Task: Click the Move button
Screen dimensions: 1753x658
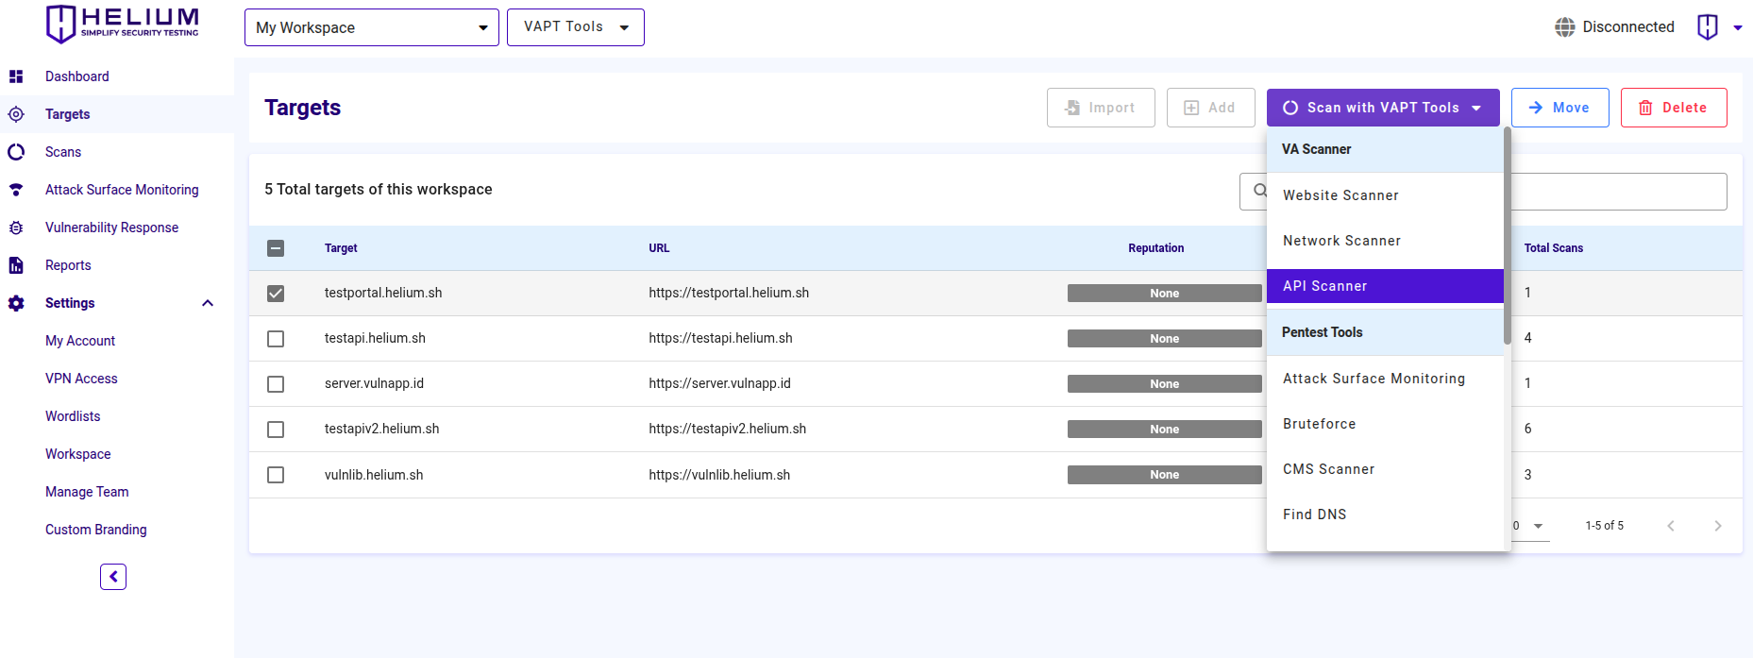Action: [x=1559, y=108]
